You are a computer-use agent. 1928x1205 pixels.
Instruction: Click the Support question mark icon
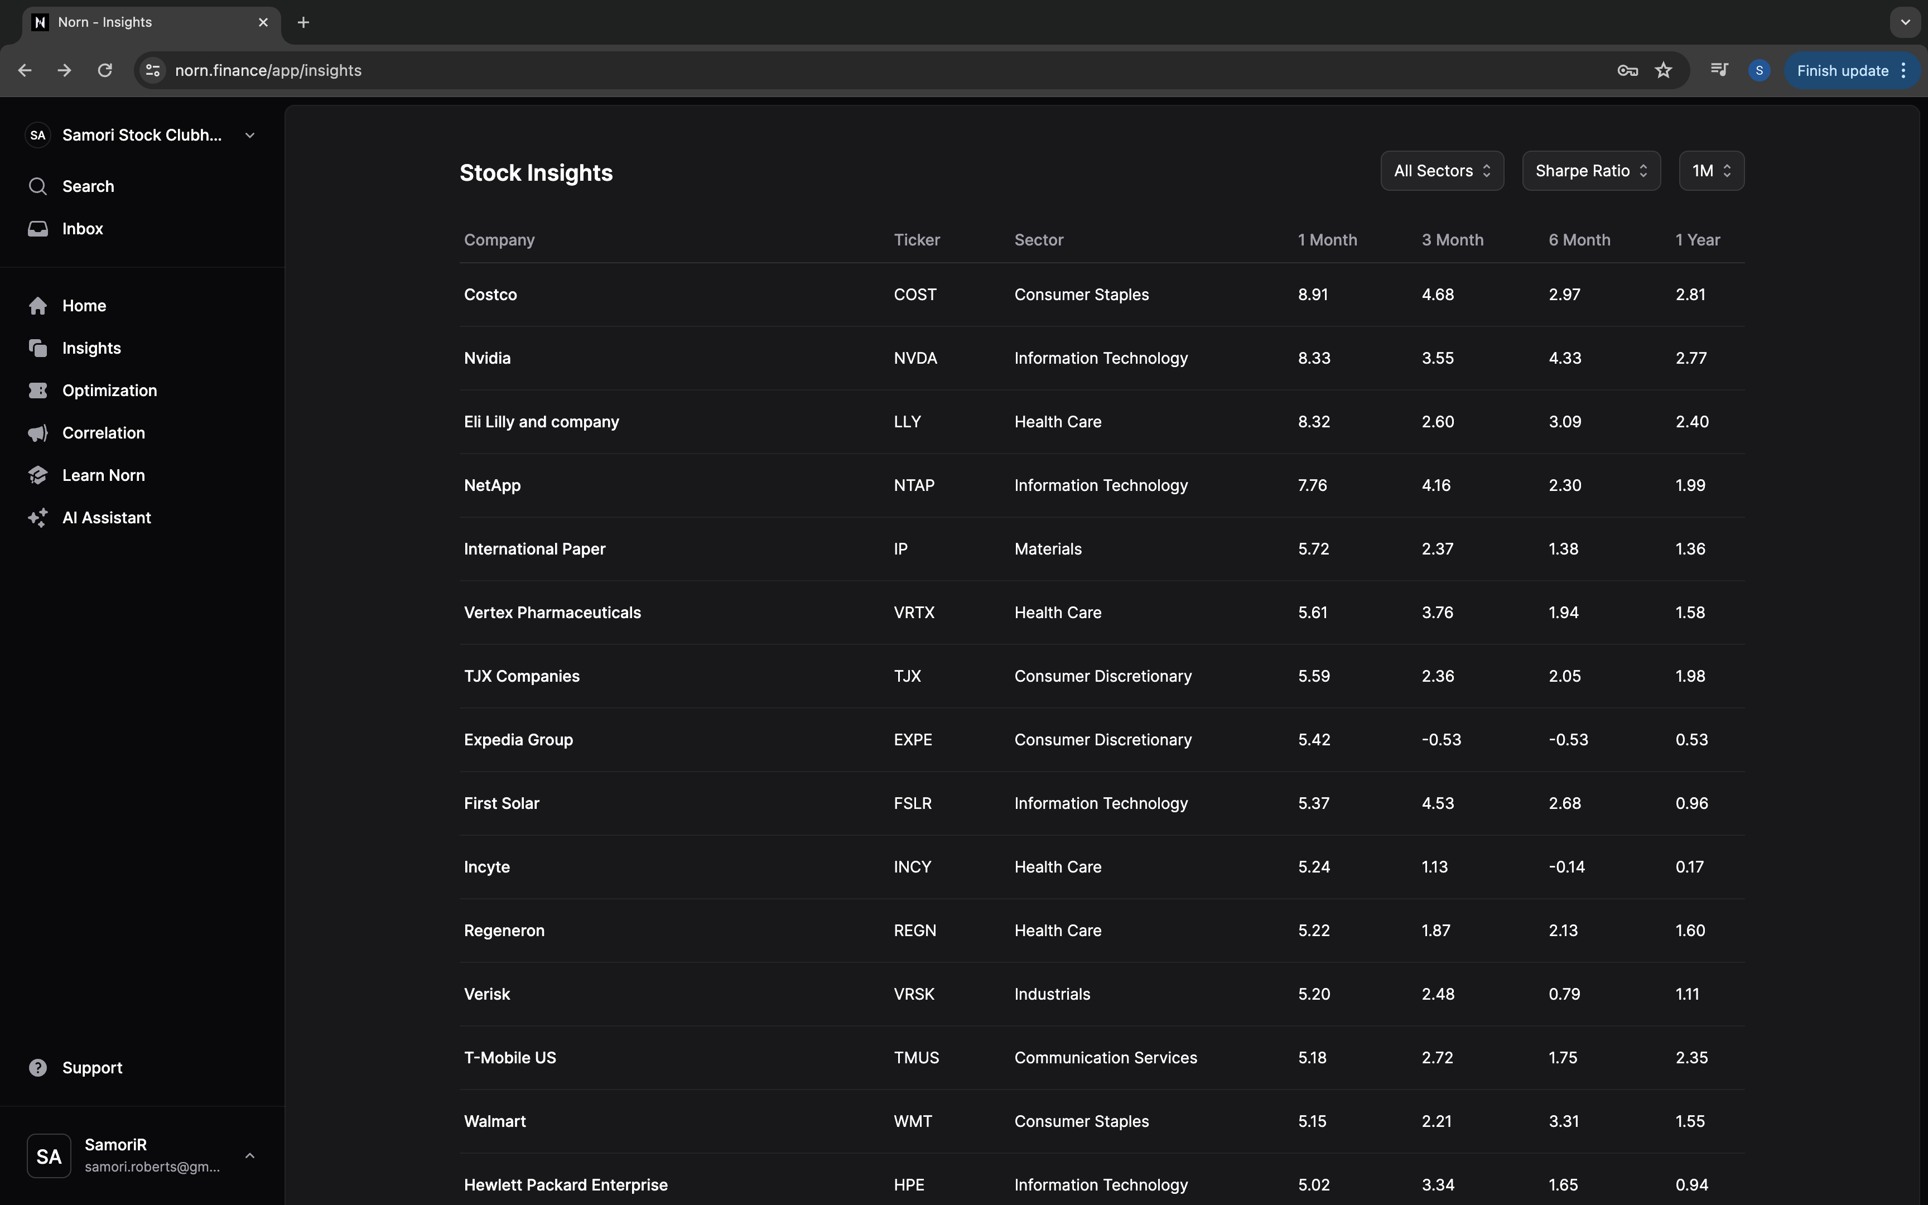[37, 1068]
